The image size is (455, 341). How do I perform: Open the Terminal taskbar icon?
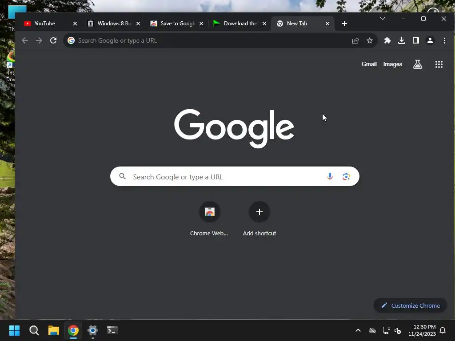coord(112,330)
